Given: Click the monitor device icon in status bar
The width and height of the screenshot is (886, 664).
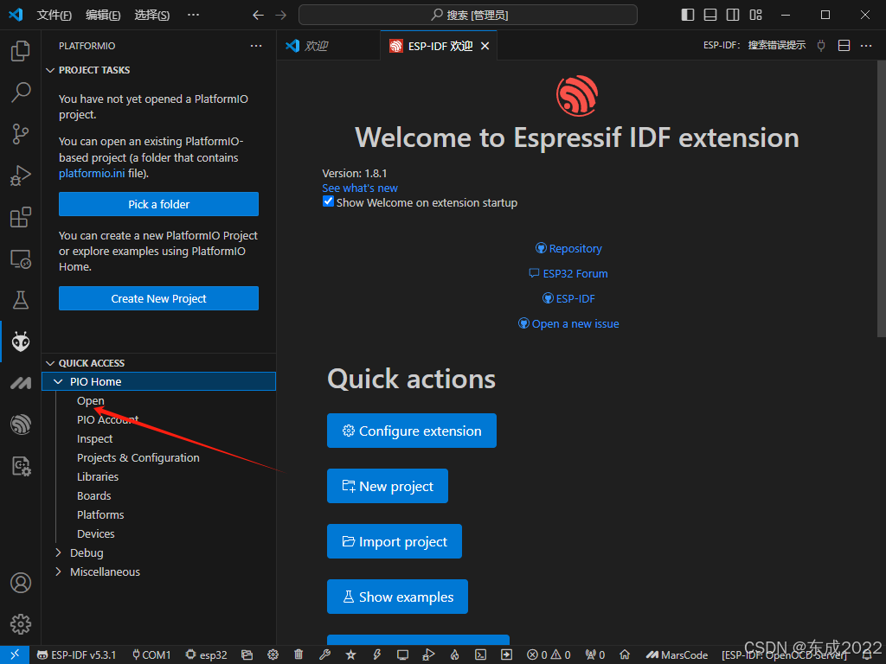Looking at the screenshot, I should 402,654.
